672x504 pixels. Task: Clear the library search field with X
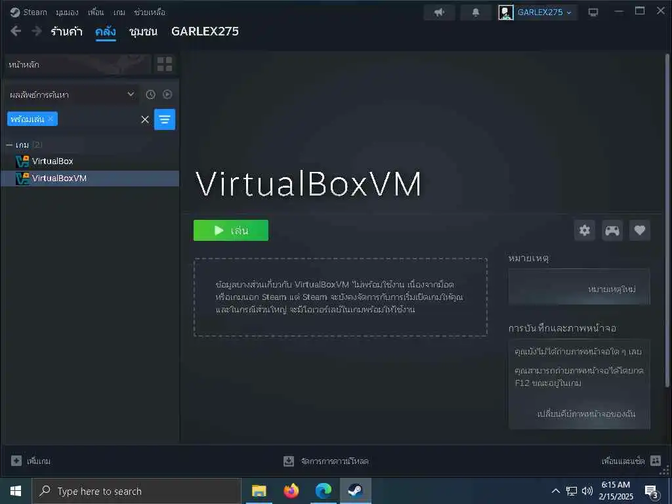[145, 119]
